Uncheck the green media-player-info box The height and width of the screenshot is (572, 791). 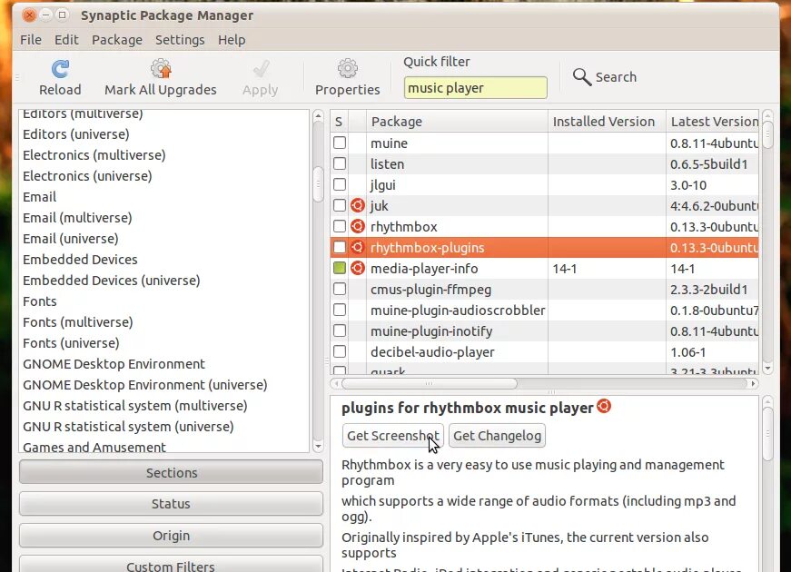[x=340, y=268]
